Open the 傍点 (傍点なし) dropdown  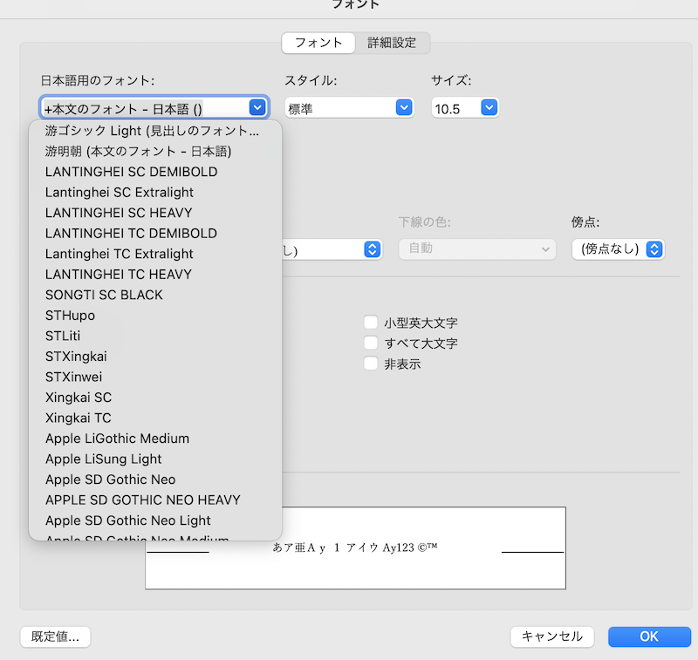(x=618, y=249)
